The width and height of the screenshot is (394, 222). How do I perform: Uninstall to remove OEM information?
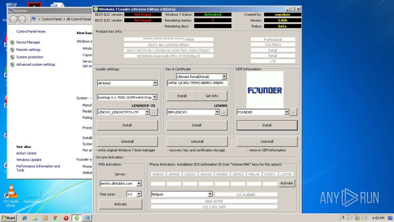(267, 142)
